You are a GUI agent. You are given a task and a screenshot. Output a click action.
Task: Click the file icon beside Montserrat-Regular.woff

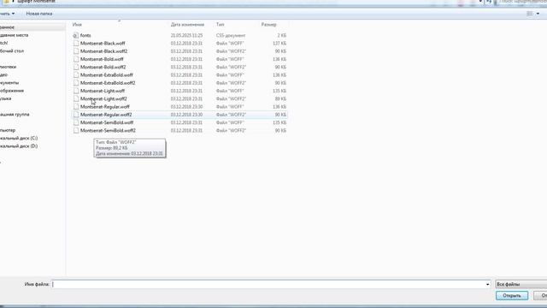coord(76,107)
